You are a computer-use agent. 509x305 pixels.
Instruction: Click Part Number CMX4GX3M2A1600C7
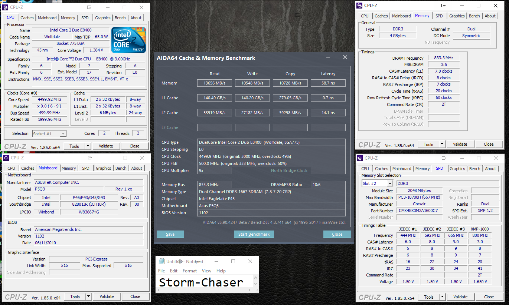[x=420, y=210]
